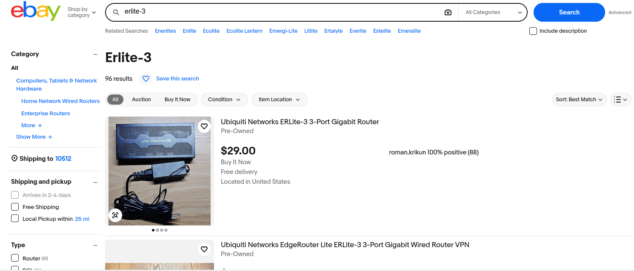The height and width of the screenshot is (271, 634).
Task: Open Ecolite related search
Action: [211, 31]
